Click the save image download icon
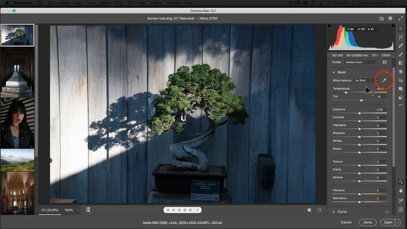This screenshot has width=407, height=229. (x=381, y=18)
